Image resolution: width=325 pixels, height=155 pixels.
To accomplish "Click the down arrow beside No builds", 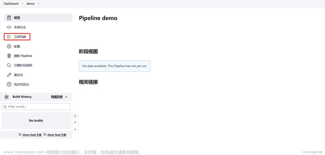I will 75,129.
